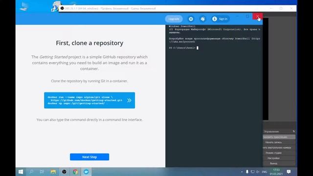Click OBS Start Recording button
The image size is (313, 176).
tap(279, 142)
